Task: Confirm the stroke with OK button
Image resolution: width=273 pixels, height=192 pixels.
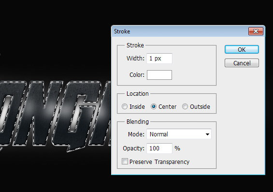Action: (x=242, y=49)
